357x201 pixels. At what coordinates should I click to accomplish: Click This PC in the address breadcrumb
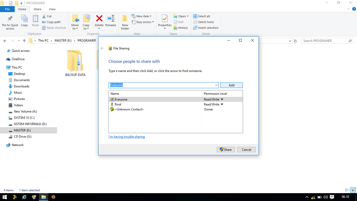coord(43,41)
